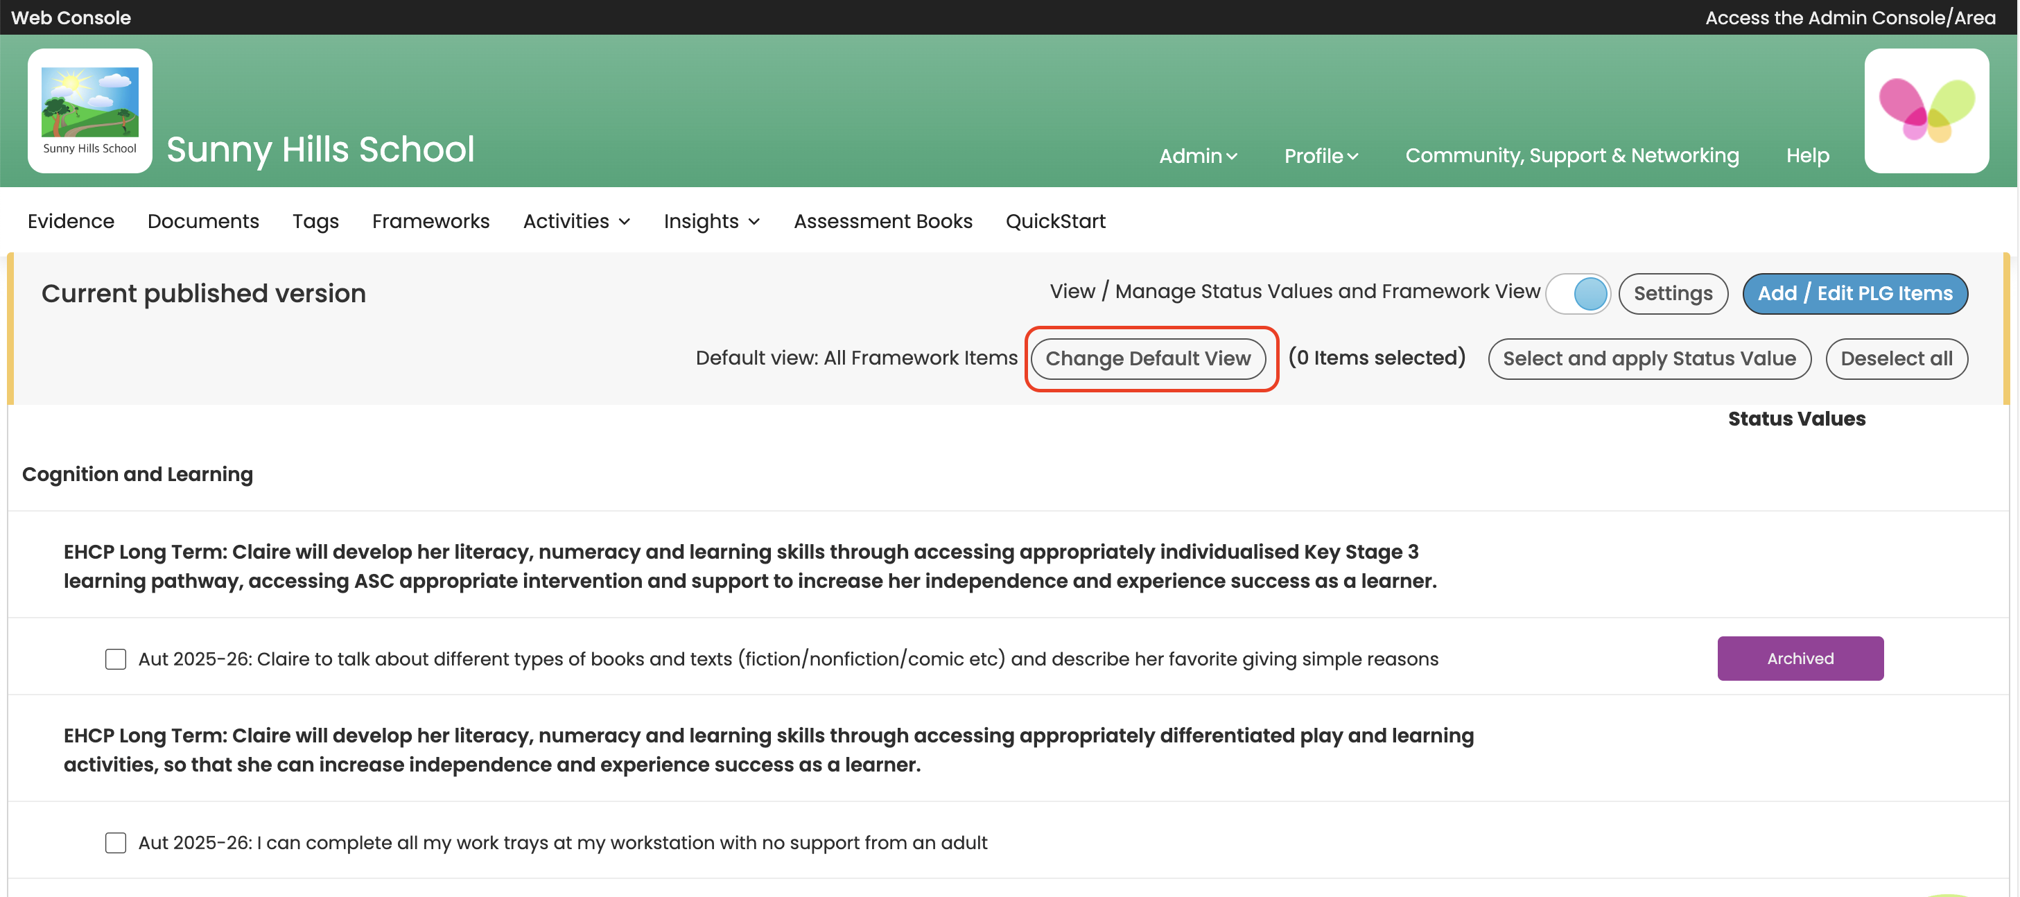Click the purple Archived status badge
This screenshot has width=2020, height=897.
coord(1800,658)
